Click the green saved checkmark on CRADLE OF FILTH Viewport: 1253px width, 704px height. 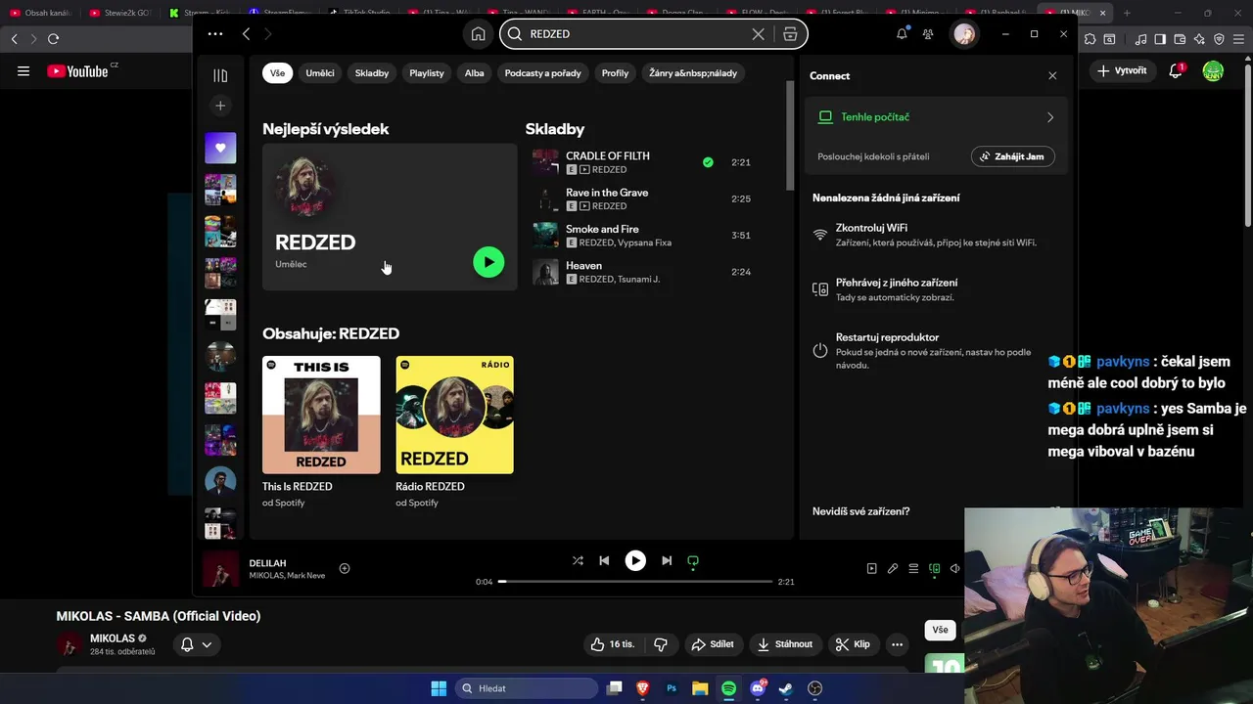click(x=708, y=162)
